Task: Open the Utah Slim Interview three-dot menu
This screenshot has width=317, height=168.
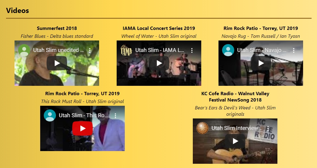Action: pos(268,128)
